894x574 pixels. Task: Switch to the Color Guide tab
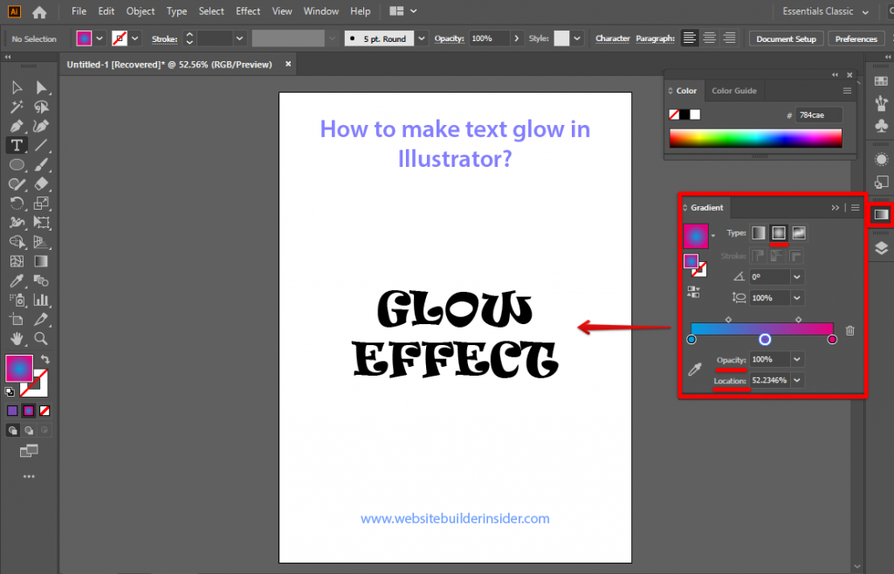click(x=733, y=91)
